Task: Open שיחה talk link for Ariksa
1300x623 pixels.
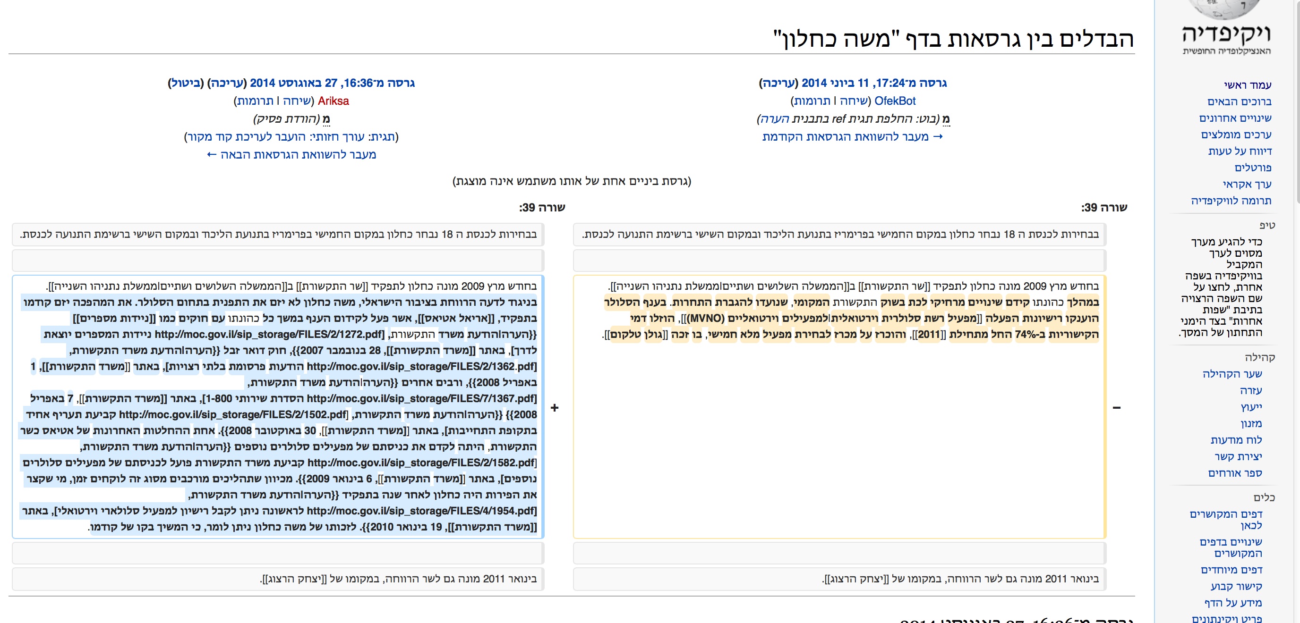Action: click(x=297, y=101)
